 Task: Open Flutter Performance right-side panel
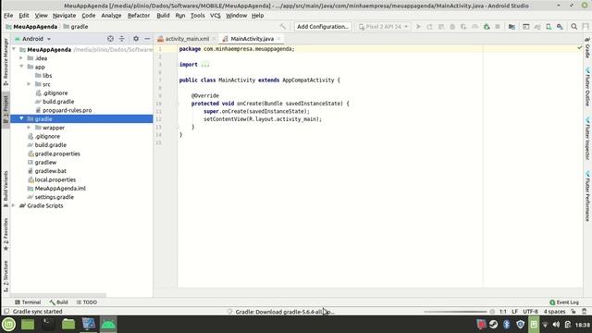(587, 196)
